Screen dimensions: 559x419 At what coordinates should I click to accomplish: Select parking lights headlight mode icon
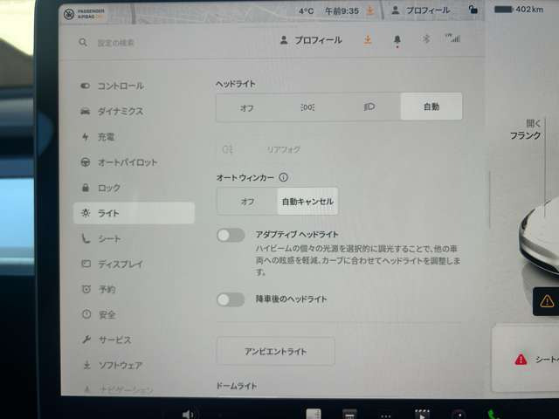[307, 106]
